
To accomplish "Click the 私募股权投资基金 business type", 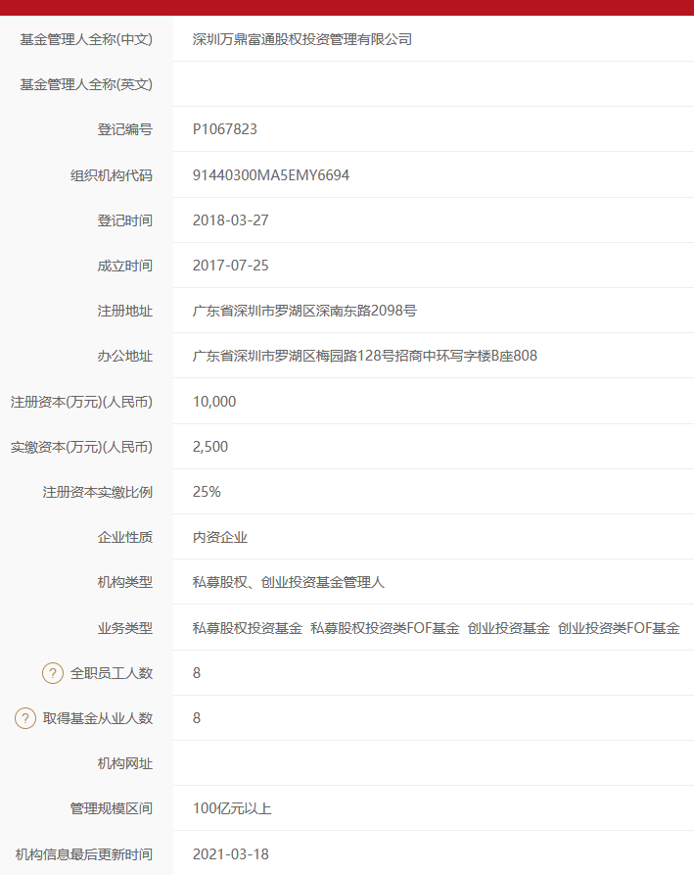I will point(248,628).
